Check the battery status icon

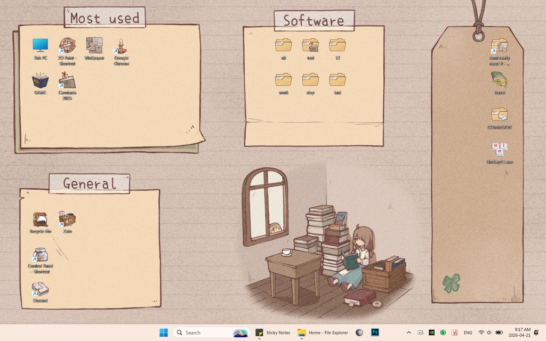[x=499, y=332]
